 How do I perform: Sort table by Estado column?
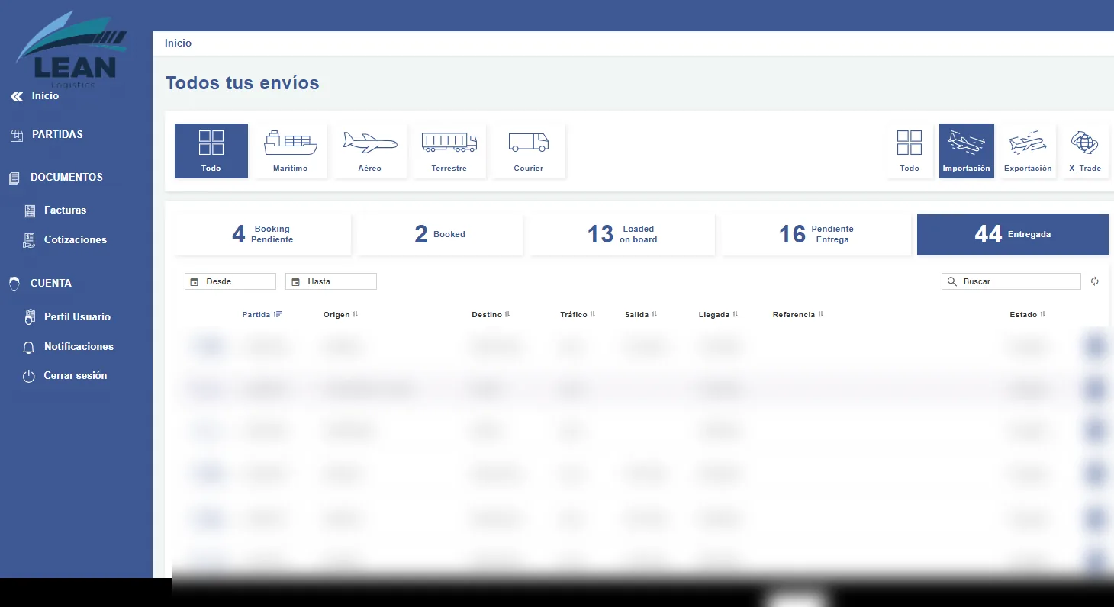coord(1028,315)
